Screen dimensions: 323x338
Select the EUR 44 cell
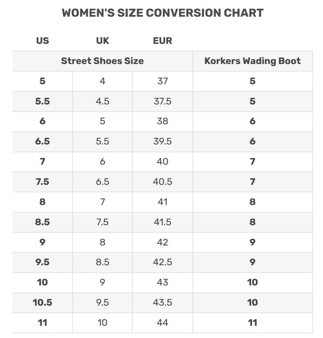[163, 323]
